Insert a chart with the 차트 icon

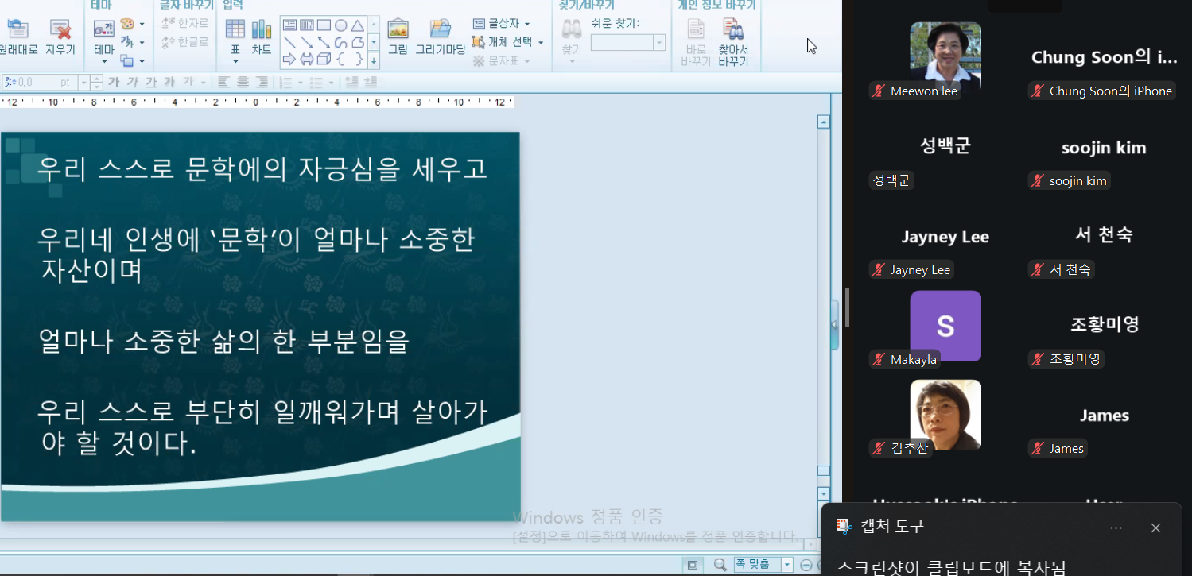(262, 29)
